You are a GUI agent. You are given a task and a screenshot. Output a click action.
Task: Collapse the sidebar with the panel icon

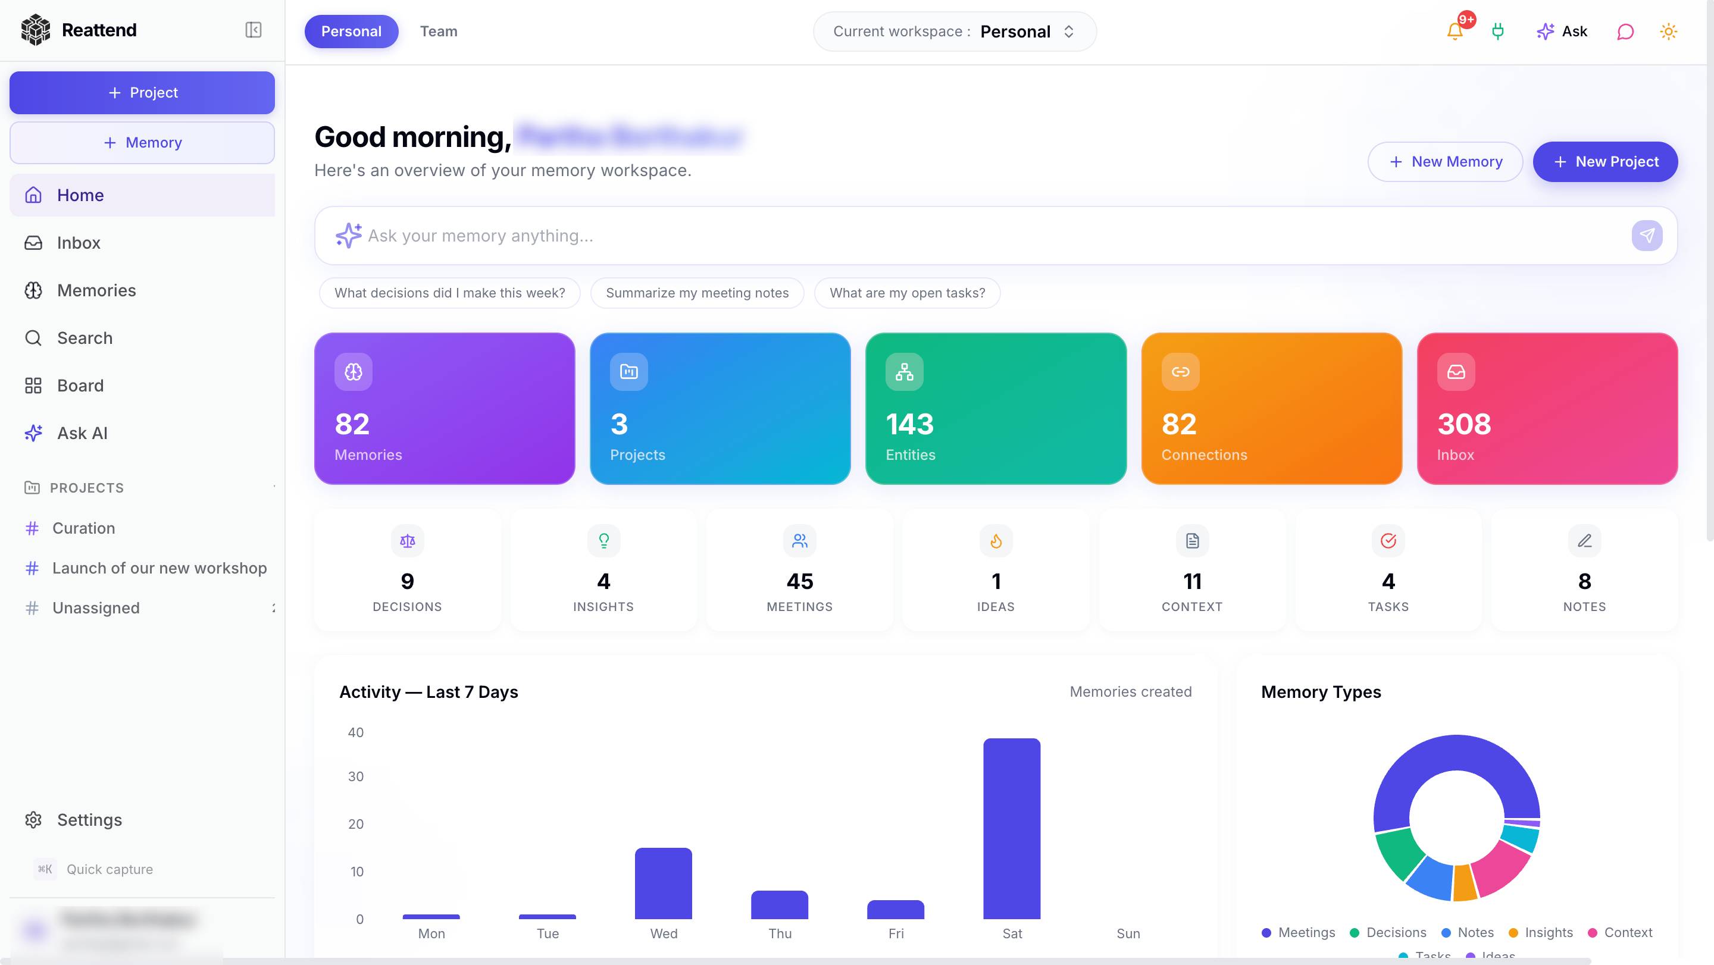253,30
